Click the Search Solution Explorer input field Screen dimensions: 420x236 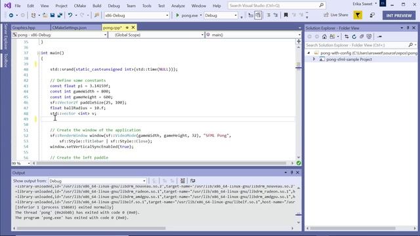[360, 45]
